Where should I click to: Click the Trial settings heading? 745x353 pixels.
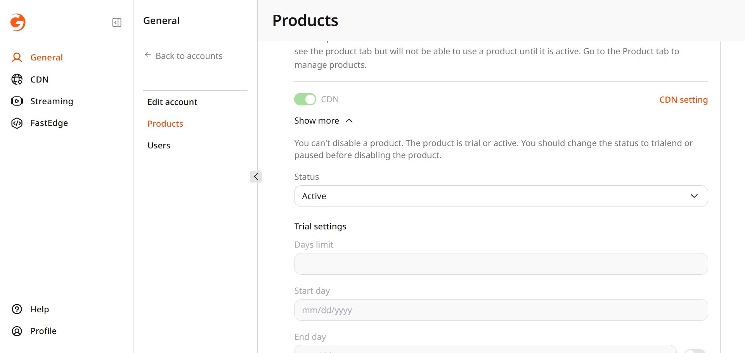(320, 226)
